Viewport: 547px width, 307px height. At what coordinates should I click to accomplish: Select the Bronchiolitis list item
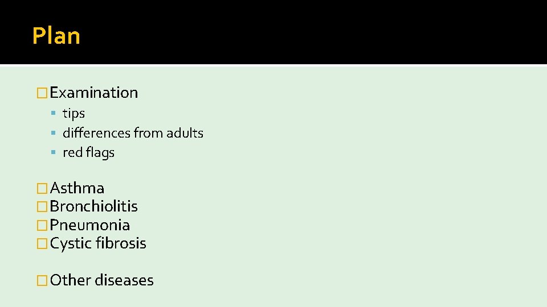pyautogui.click(x=94, y=206)
